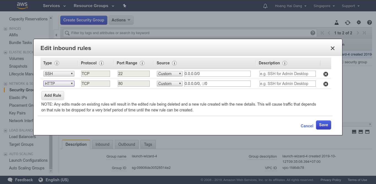The width and height of the screenshot is (376, 184).
Task: Select the Description tab
Action: 76,144
